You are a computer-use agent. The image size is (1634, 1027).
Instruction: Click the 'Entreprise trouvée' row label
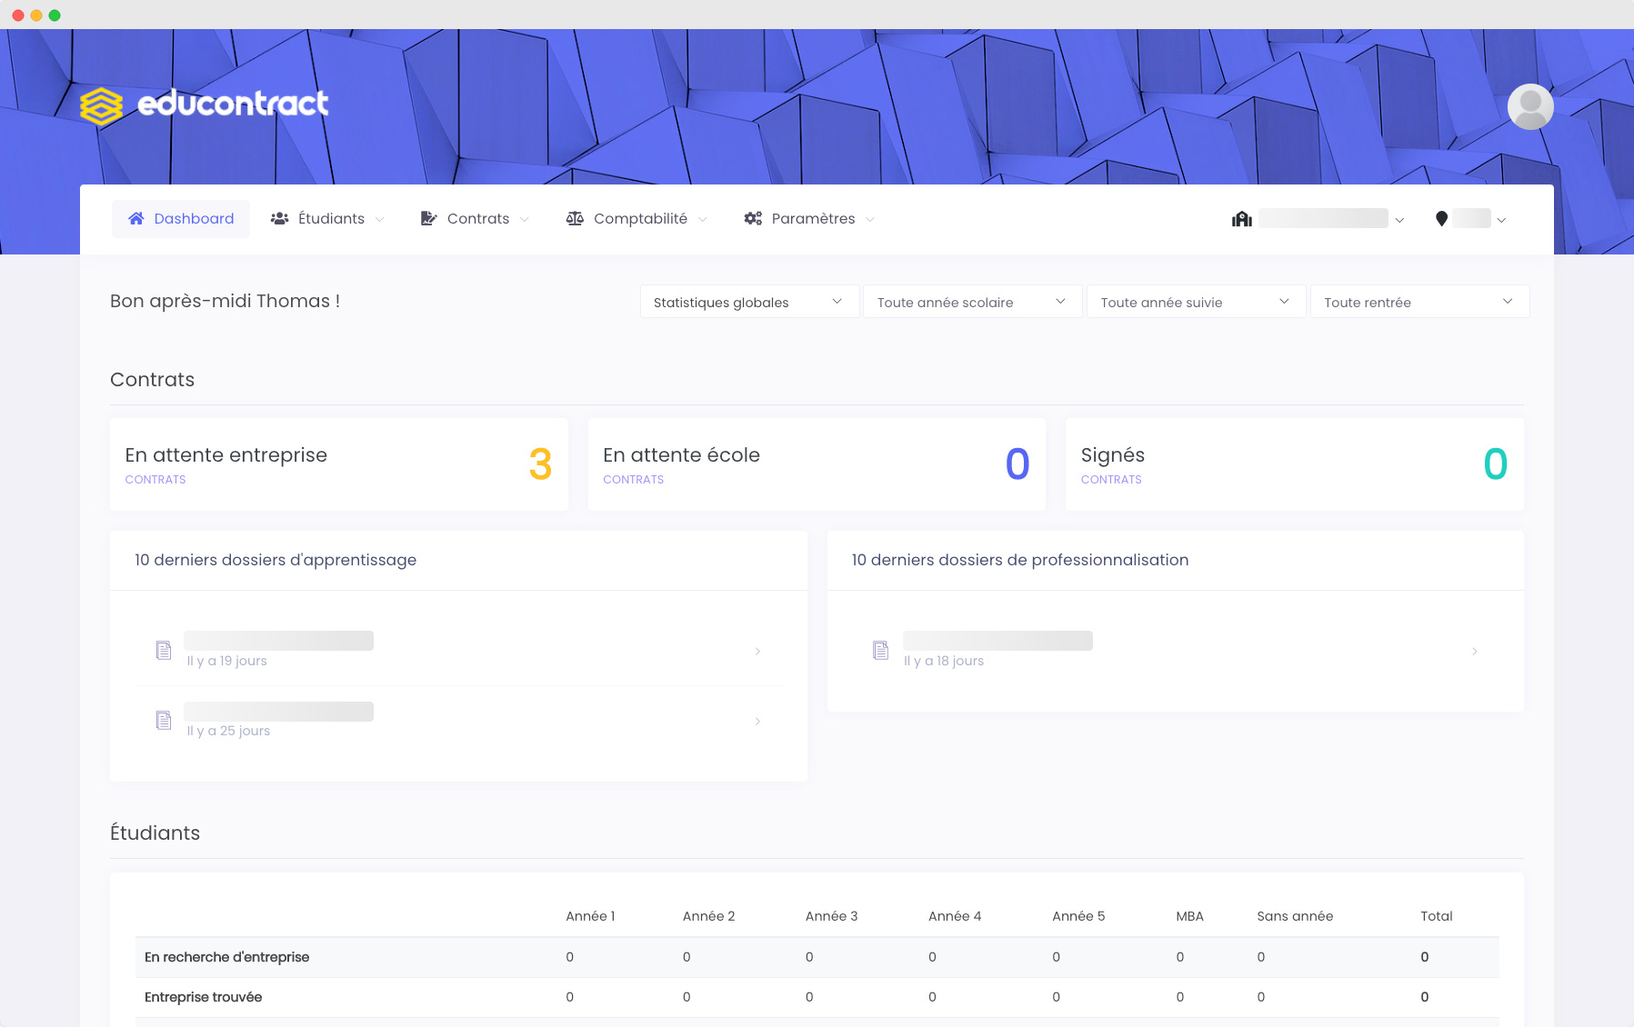[203, 997]
